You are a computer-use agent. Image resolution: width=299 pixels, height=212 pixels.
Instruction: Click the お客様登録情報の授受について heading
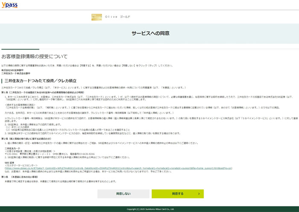34,57
